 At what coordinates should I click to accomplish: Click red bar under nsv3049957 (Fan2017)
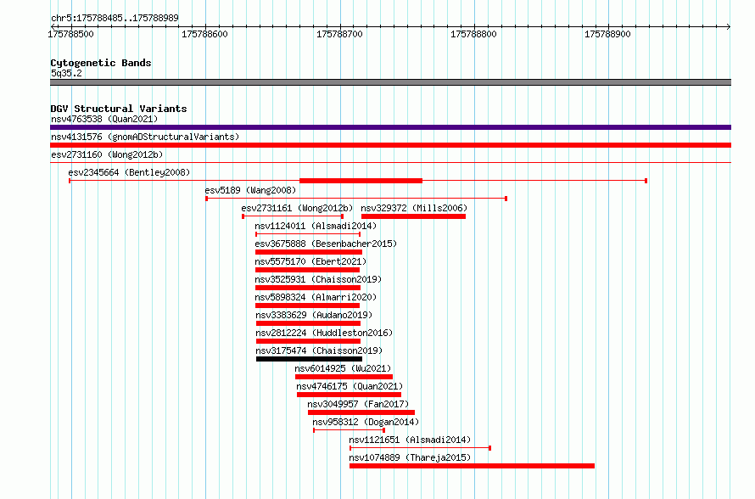click(x=361, y=412)
